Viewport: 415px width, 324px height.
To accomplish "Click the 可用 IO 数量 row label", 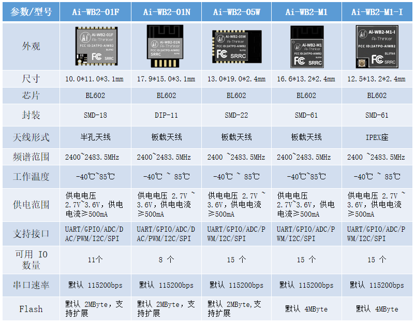I will (x=31, y=260).
